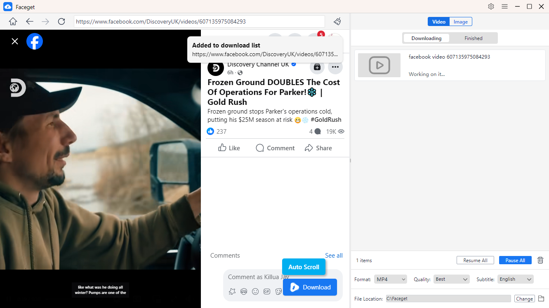Navigate forward in the browser
The image size is (549, 308).
point(45,21)
